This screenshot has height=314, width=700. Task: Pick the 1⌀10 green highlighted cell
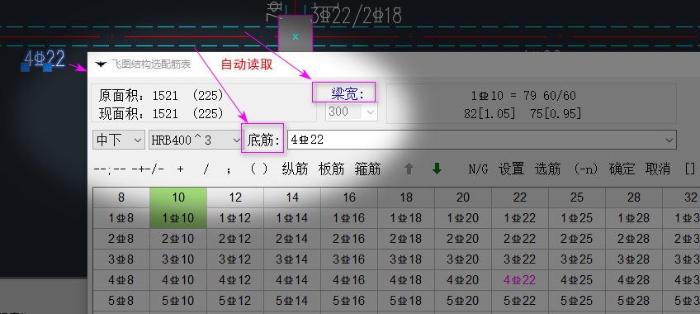pos(178,218)
